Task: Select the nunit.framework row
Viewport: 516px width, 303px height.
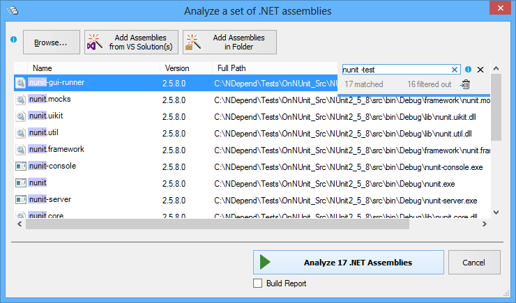Action: pyautogui.click(x=252, y=150)
